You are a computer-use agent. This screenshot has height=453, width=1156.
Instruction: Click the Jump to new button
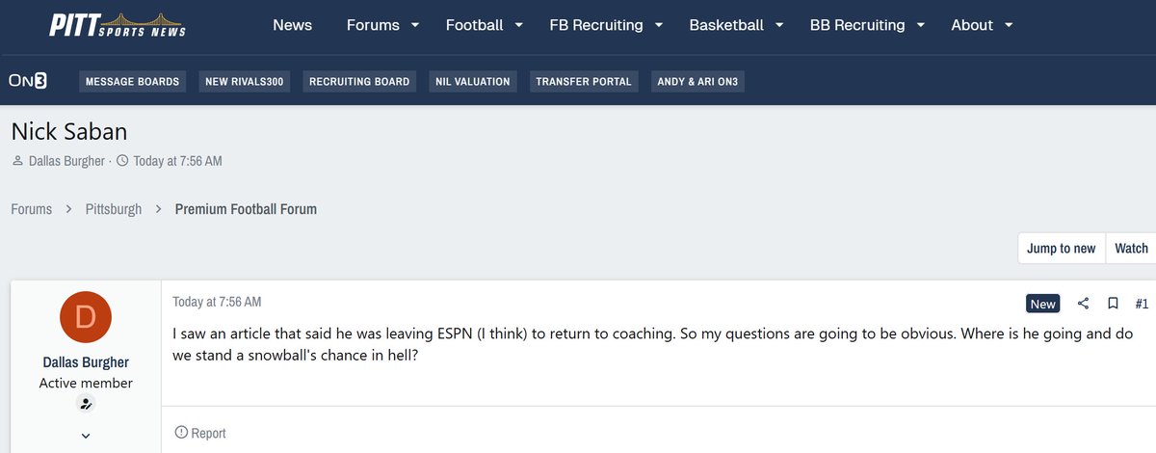pos(1061,248)
